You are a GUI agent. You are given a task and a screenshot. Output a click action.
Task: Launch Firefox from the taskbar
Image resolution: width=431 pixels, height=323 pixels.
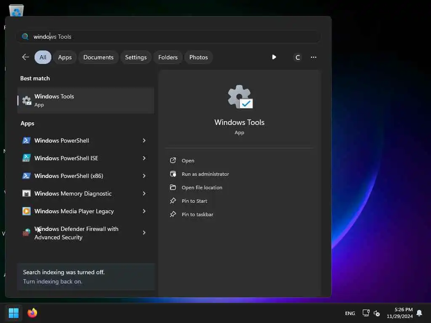(x=32, y=313)
